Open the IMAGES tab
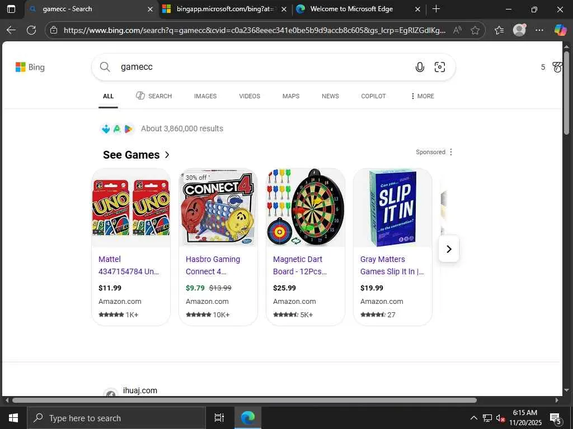Screen dimensions: 573x429 pyautogui.click(x=205, y=96)
